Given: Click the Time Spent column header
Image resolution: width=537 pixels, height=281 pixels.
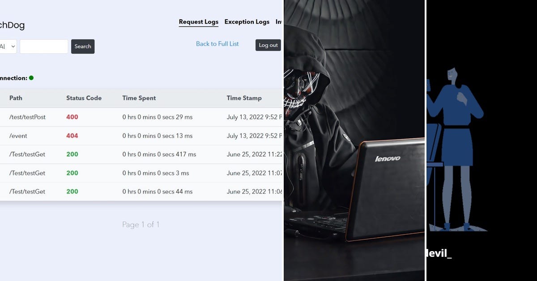Looking at the screenshot, I should (139, 98).
